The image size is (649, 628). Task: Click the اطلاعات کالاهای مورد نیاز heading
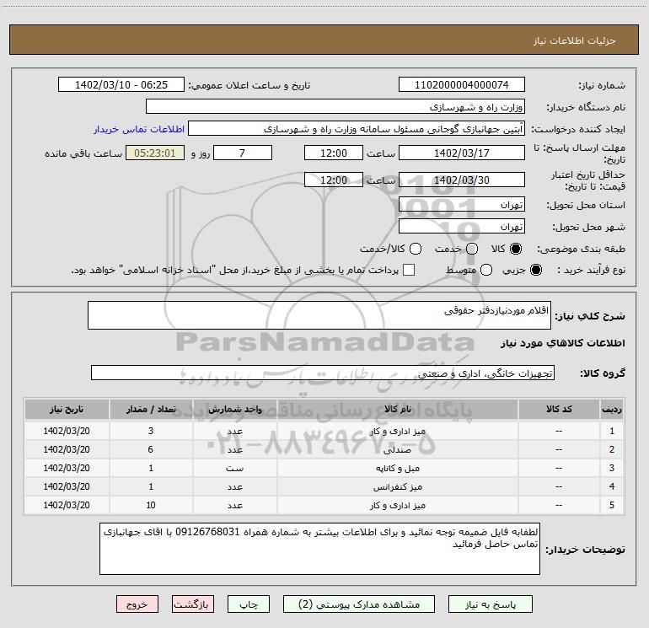coord(562,343)
